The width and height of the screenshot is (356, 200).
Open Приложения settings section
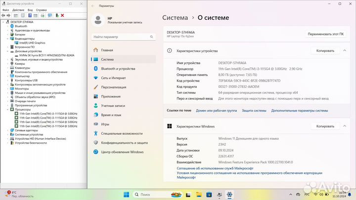[x=124, y=96]
